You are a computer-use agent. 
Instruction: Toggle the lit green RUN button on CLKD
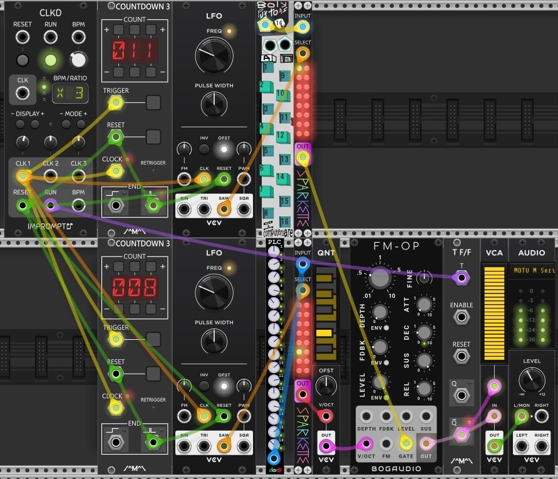click(50, 60)
